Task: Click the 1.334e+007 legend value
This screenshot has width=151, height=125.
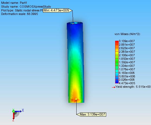Action: (x=127, y=66)
